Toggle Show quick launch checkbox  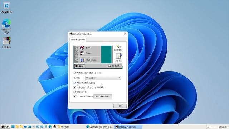tap(75, 96)
